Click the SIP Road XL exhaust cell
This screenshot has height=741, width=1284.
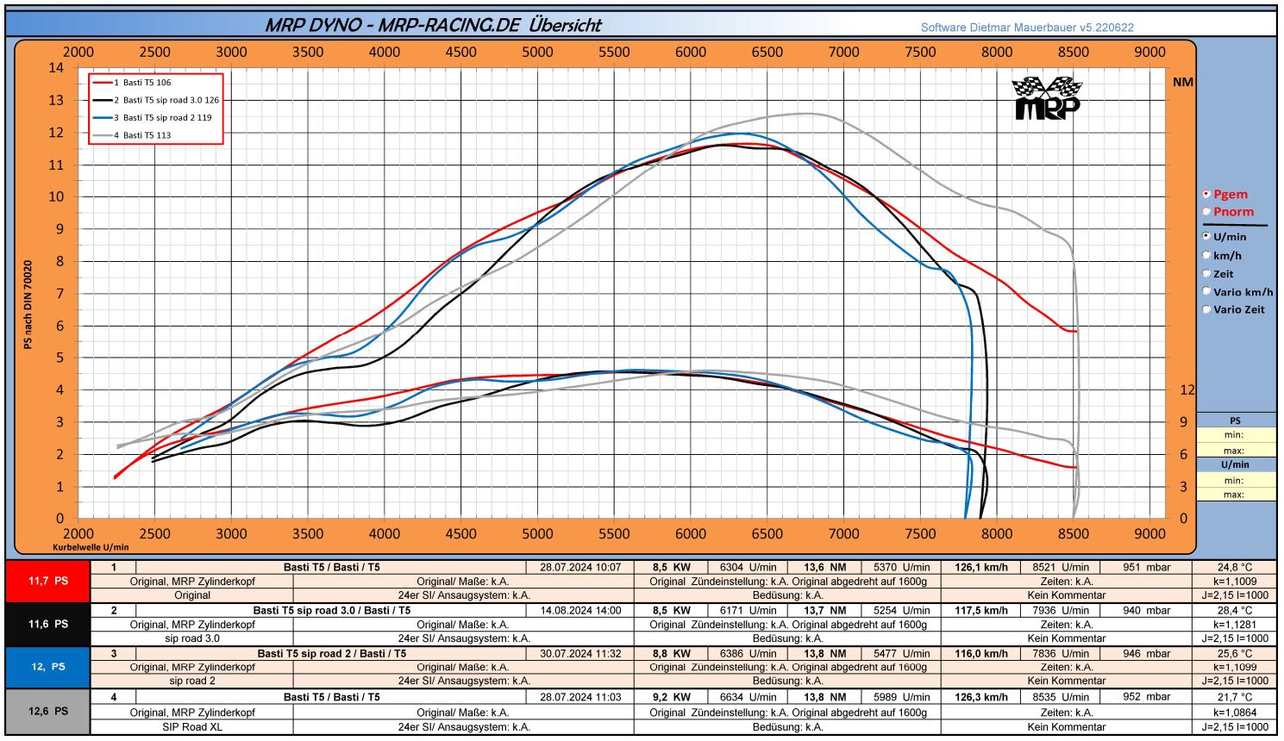click(191, 726)
